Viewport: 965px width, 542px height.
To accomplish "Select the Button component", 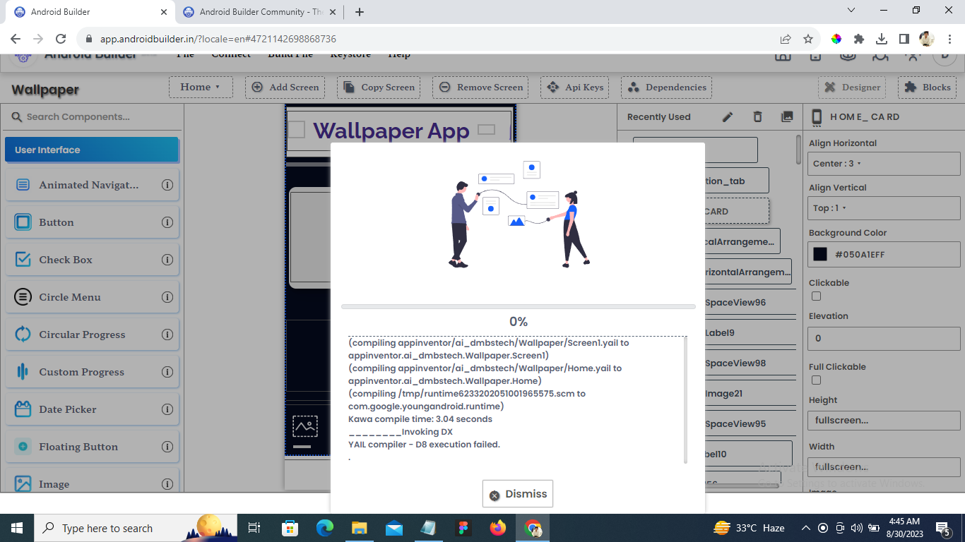I will pos(92,222).
